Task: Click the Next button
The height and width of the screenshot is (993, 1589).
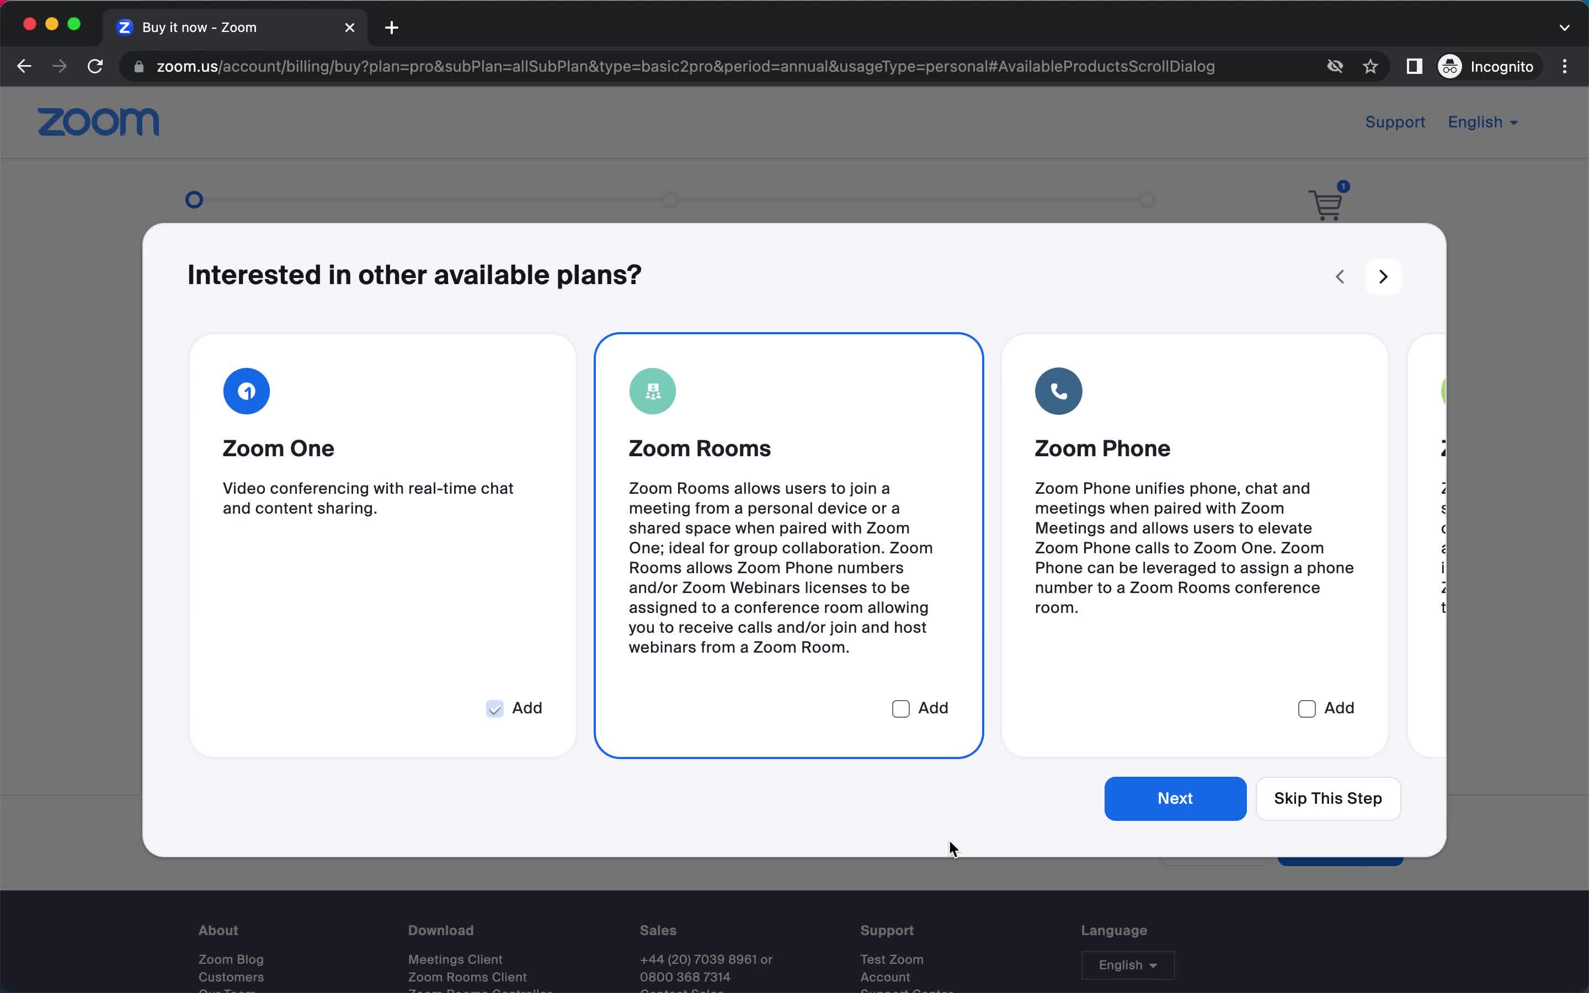Action: click(1176, 798)
